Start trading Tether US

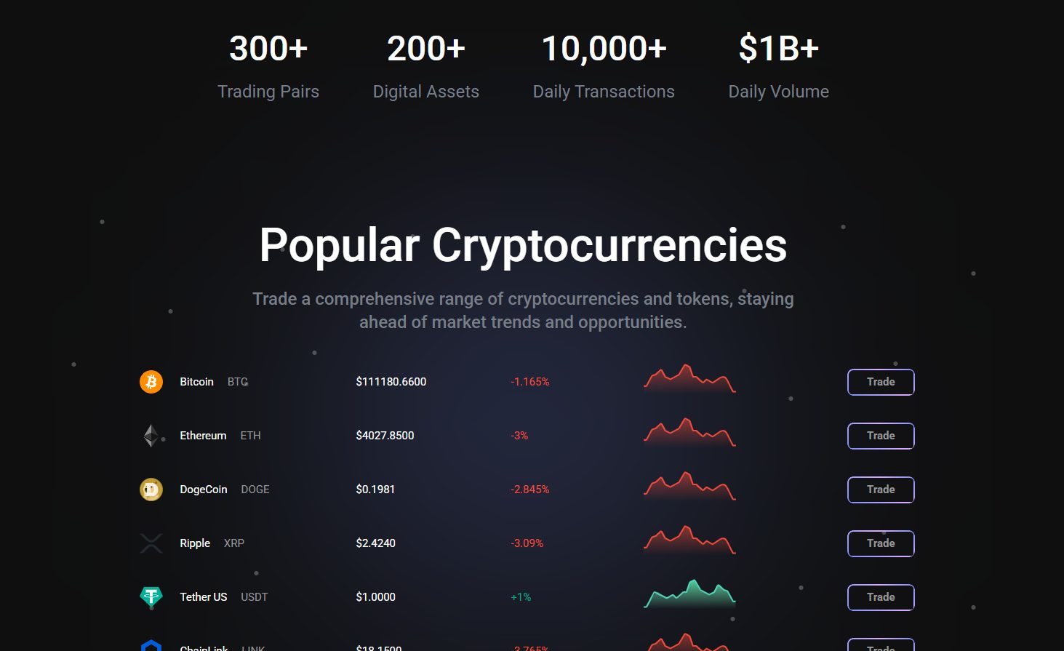(x=881, y=597)
